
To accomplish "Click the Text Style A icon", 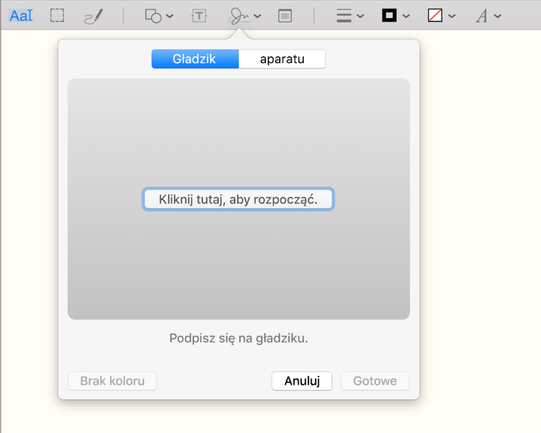I will (481, 16).
